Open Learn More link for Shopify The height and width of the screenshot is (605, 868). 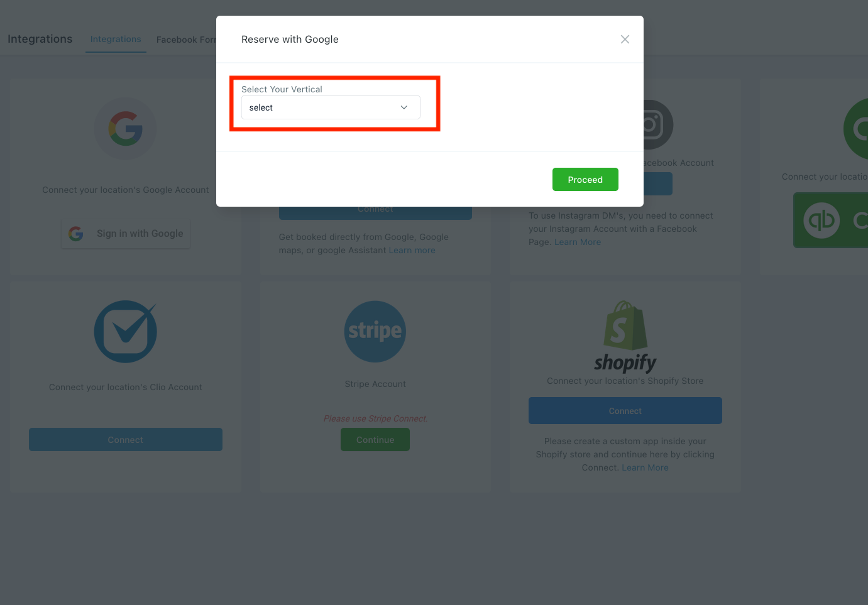[645, 467]
